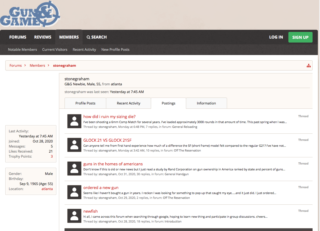Click the atlanta location link in sidebar
The width and height of the screenshot is (320, 231).
(x=47, y=189)
